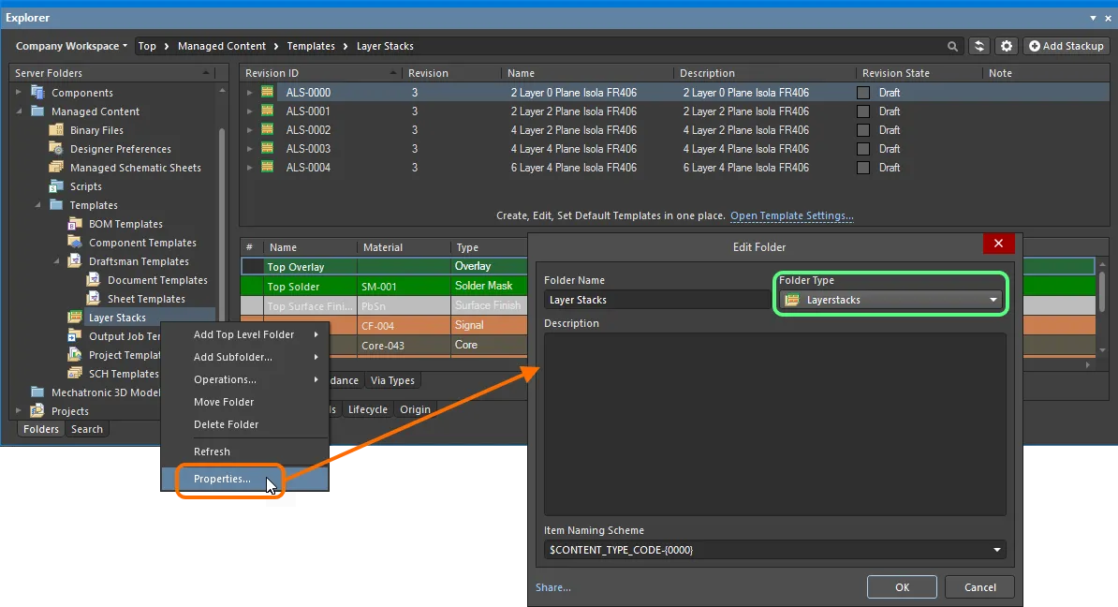The height and width of the screenshot is (607, 1118).
Task: Switch to the Search tab
Action: coord(87,429)
